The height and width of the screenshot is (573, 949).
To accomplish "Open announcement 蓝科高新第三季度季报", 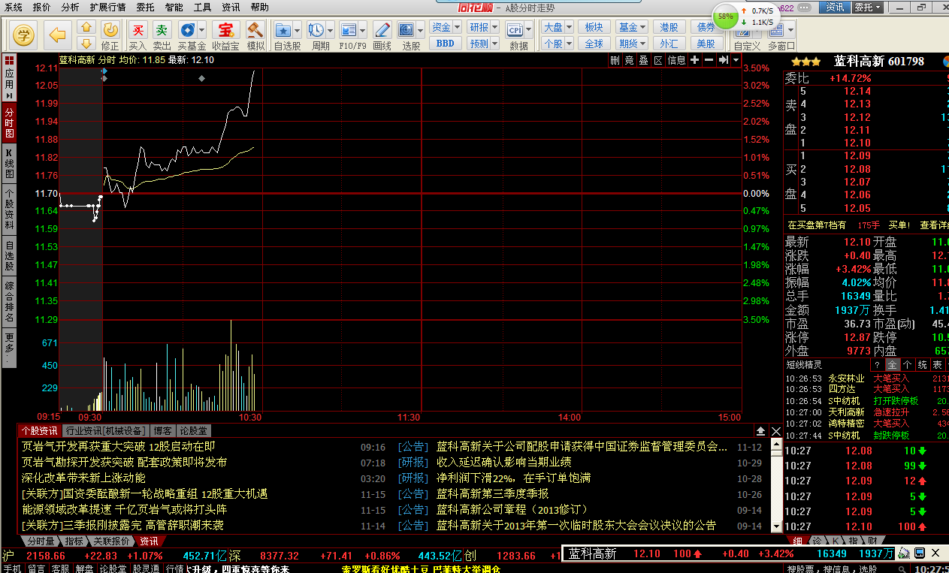I will [x=493, y=493].
